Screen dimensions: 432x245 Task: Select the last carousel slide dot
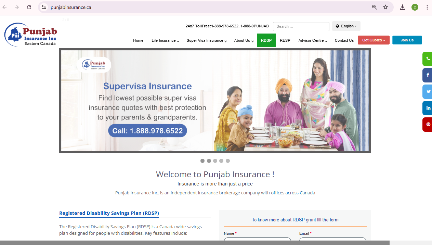coord(228,161)
